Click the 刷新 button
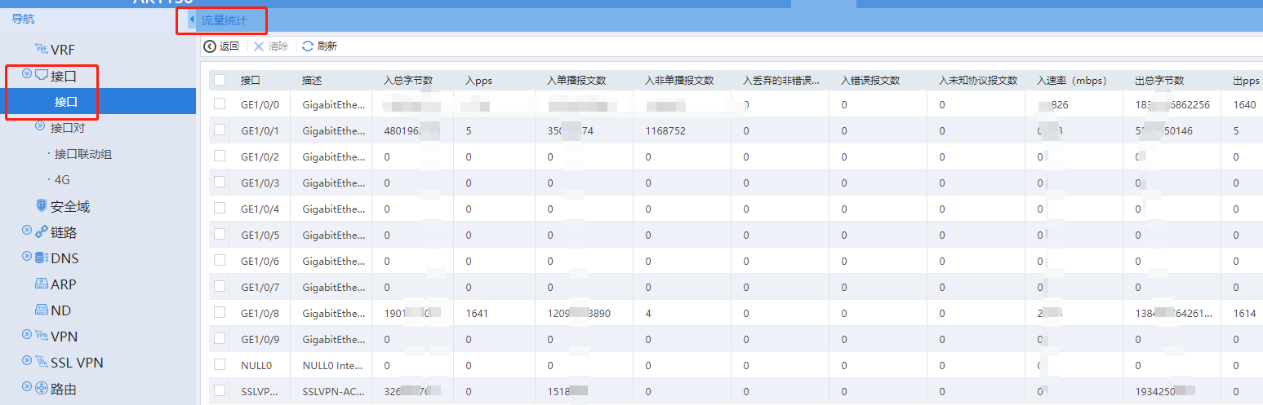1263x405 pixels. (319, 46)
